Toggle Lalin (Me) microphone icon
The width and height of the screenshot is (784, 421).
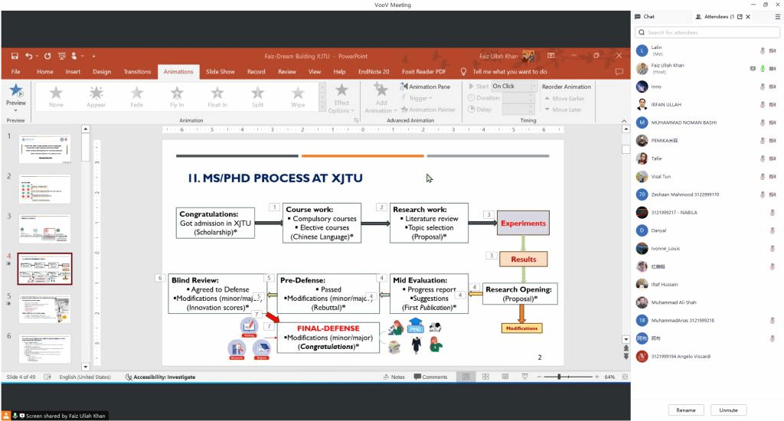(763, 51)
